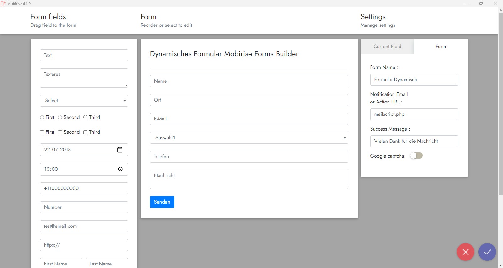Enable the Google captcha toggle
Viewport: 503px width, 268px height.
coord(416,156)
